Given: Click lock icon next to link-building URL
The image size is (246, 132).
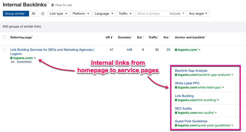Looking at the screenshot, I should pyautogui.click(x=176, y=100).
